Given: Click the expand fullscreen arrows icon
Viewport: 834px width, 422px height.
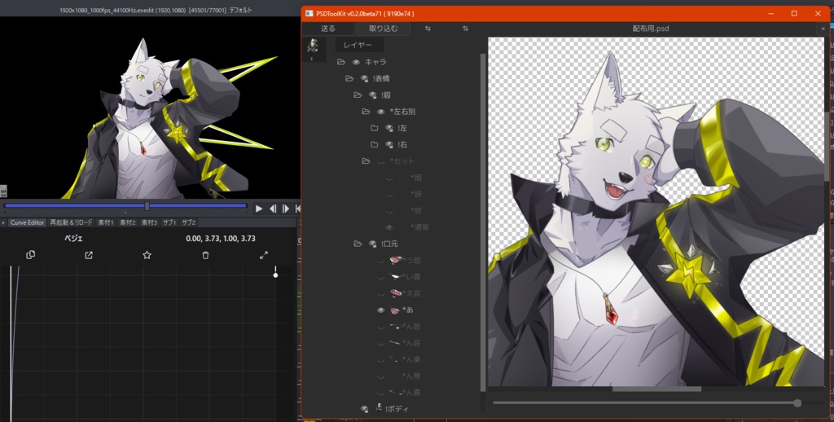Looking at the screenshot, I should [x=264, y=255].
